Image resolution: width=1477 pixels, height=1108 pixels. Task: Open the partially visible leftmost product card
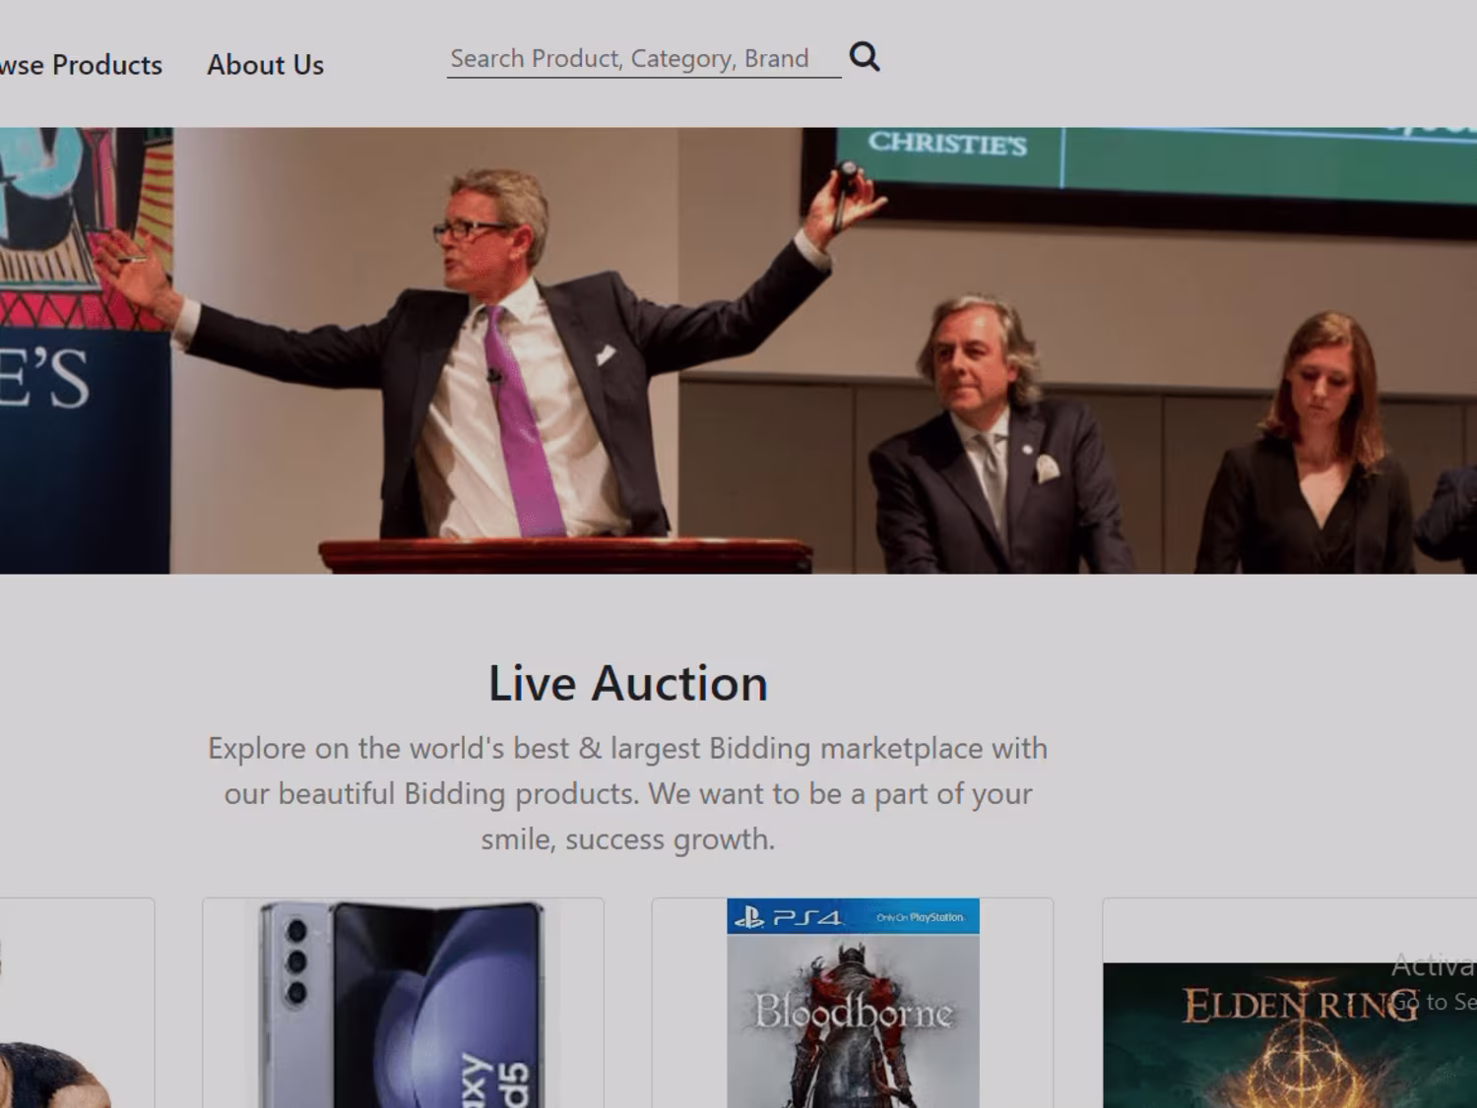(x=77, y=1004)
